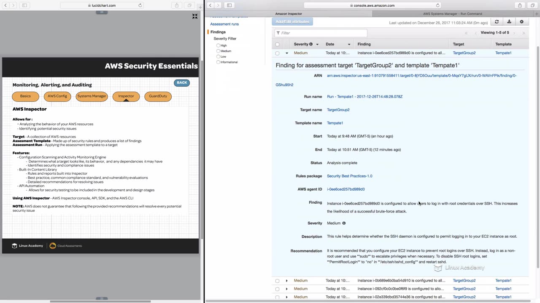Go back in the lucidchart.com Safari window
The image size is (540, 303).
5,5
